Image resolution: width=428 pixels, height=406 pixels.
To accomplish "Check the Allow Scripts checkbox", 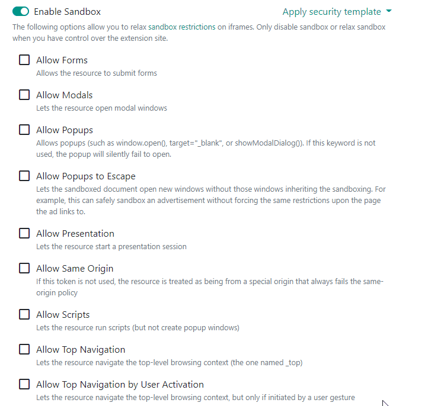I will click(24, 315).
